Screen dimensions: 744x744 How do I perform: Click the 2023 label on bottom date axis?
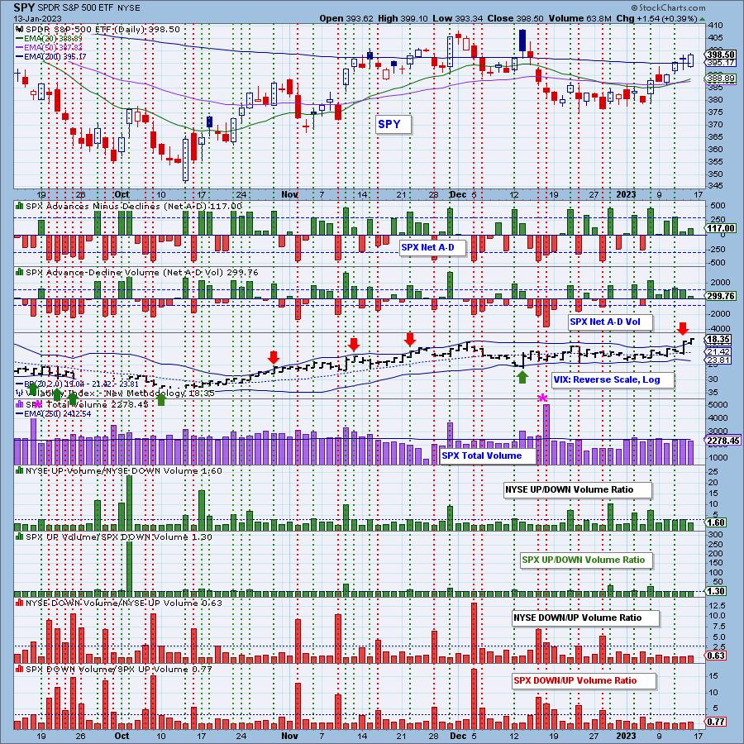click(x=626, y=736)
